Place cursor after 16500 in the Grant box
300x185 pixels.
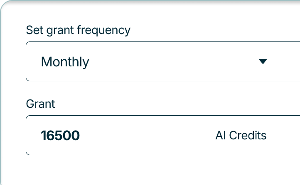point(81,136)
